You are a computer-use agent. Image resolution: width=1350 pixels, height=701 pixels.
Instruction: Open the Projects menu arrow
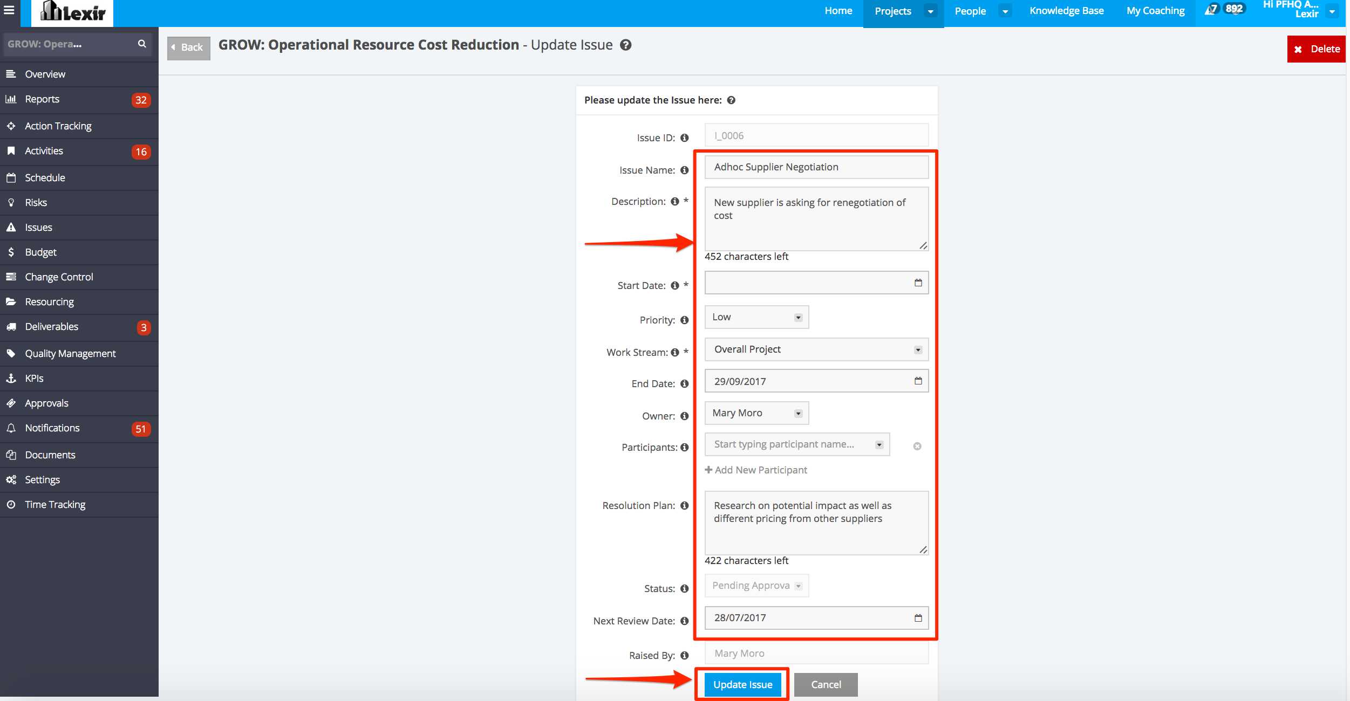930,11
